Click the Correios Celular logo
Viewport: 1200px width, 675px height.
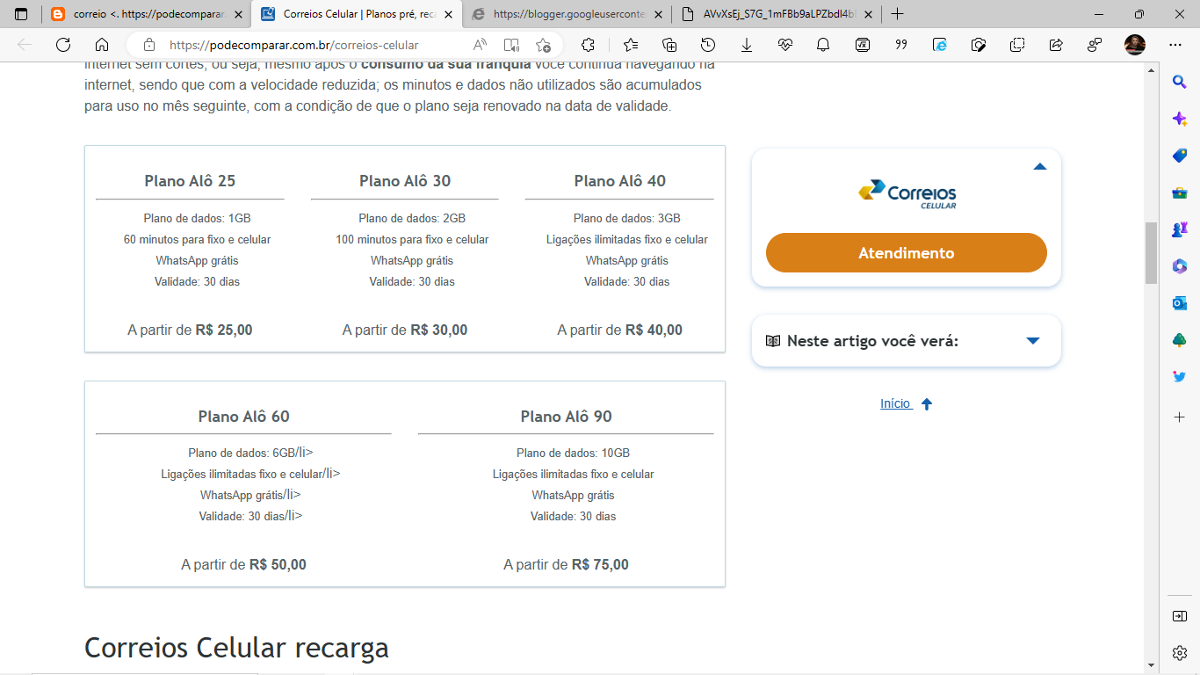(x=907, y=194)
